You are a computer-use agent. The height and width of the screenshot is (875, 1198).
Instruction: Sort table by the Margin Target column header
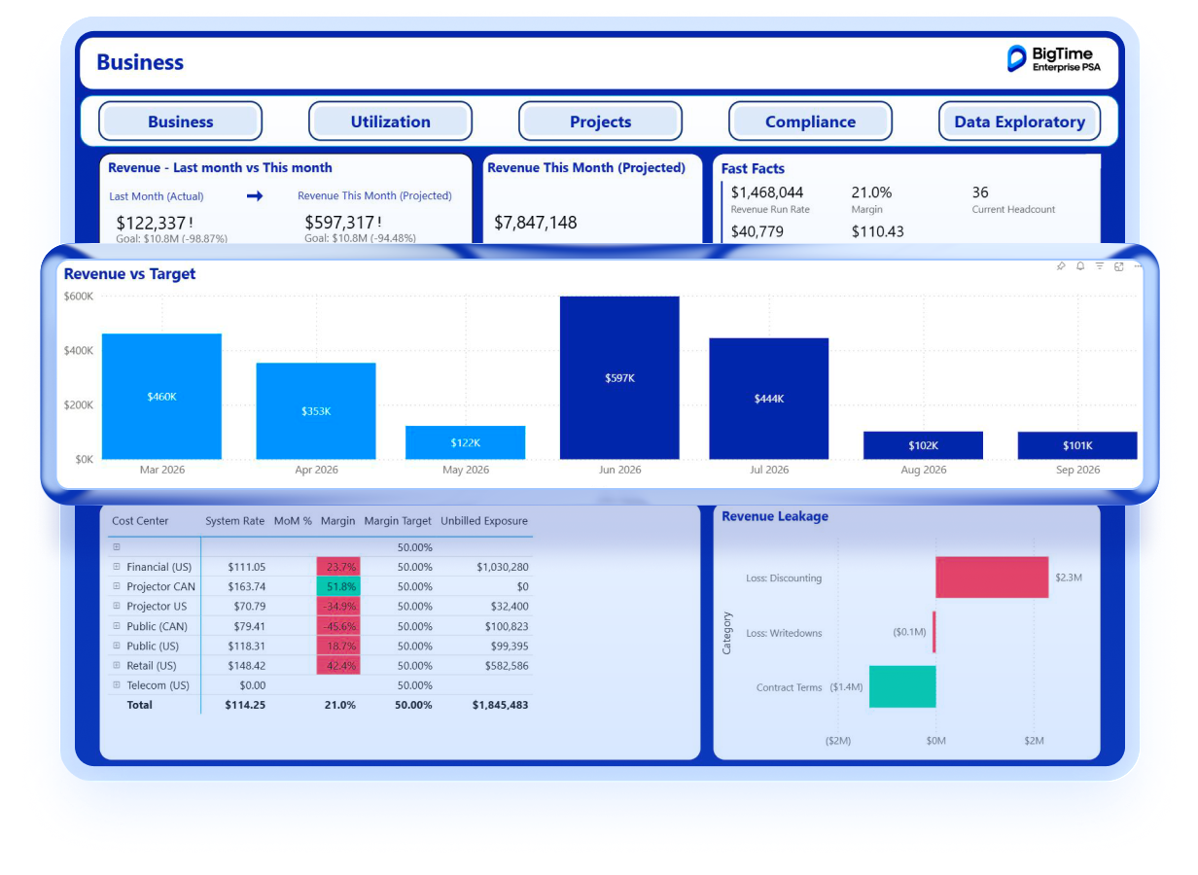(x=398, y=521)
